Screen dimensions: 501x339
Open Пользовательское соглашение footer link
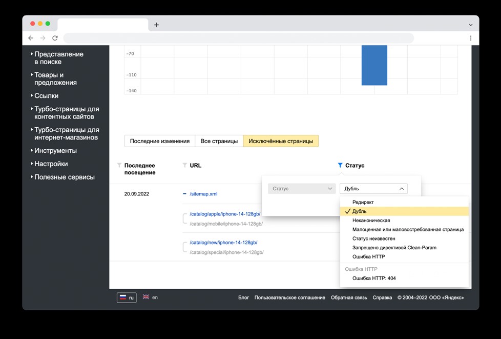pyautogui.click(x=290, y=297)
